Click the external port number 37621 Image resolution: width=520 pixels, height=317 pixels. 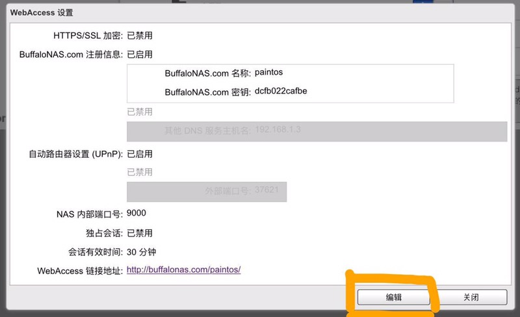pyautogui.click(x=266, y=190)
